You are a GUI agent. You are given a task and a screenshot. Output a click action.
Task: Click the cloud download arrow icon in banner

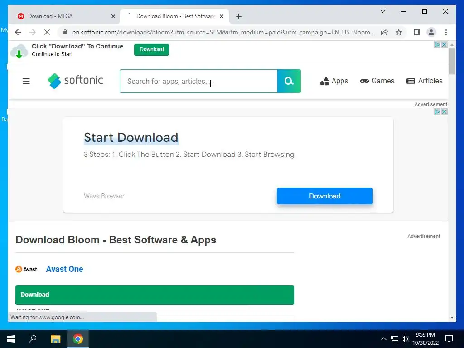(19, 52)
